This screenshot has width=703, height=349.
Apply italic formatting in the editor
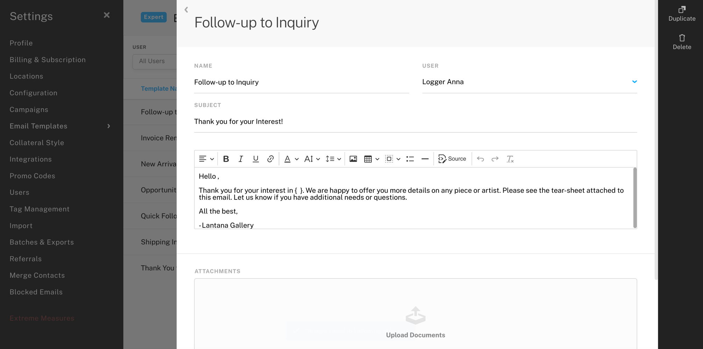click(241, 159)
